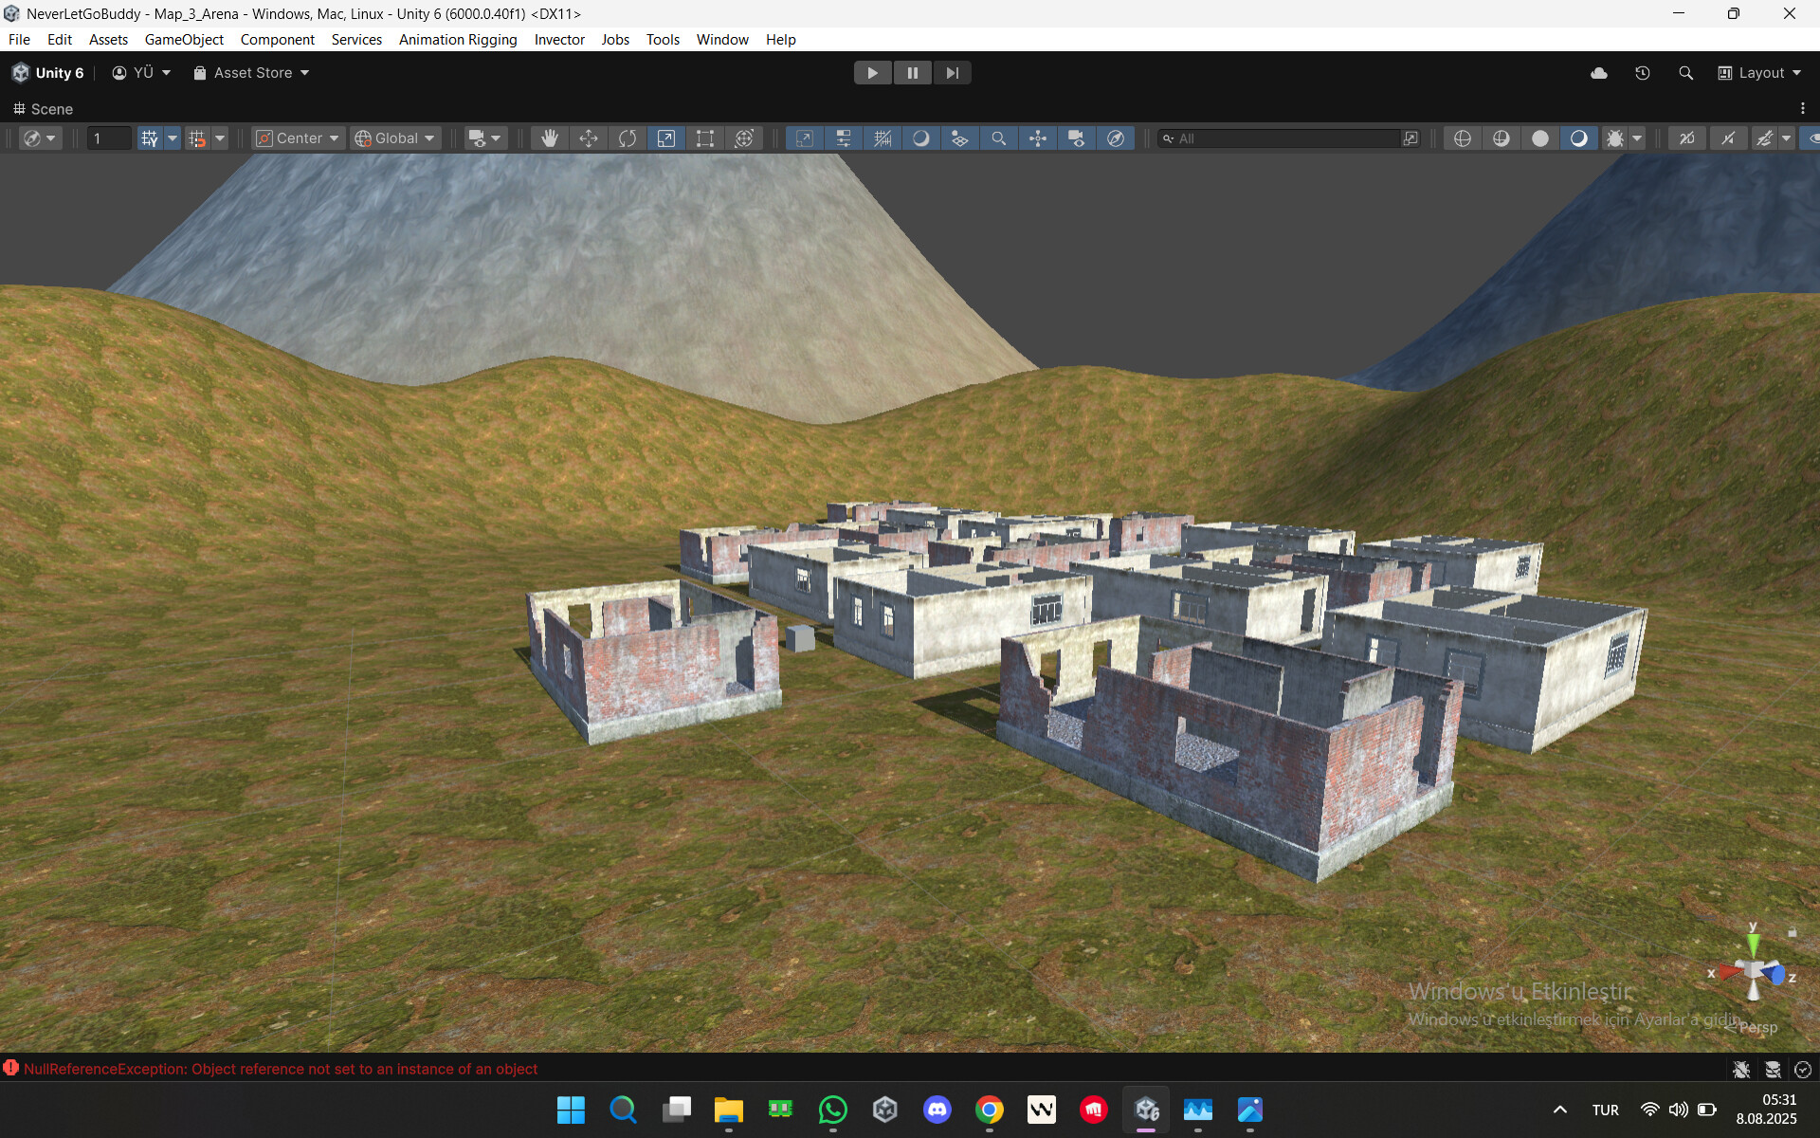Open the Global orientation dropdown
Viewport: 1820px width, 1138px height.
tap(395, 138)
